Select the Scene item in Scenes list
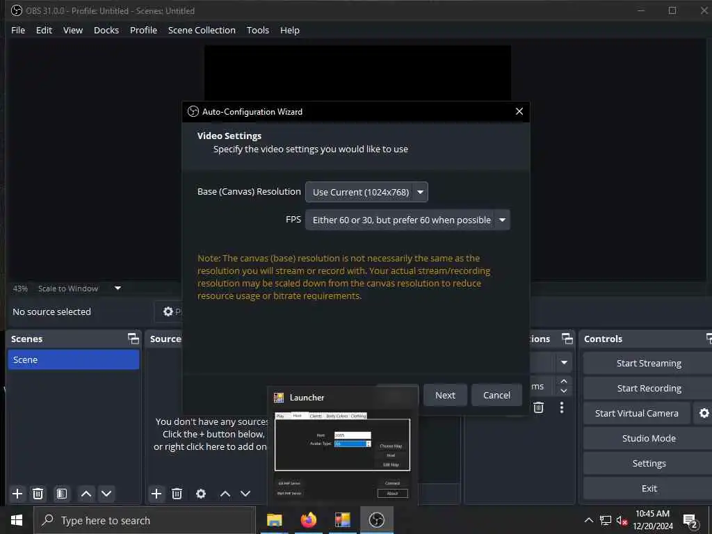Screen dimensions: 712x534 tap(74, 359)
